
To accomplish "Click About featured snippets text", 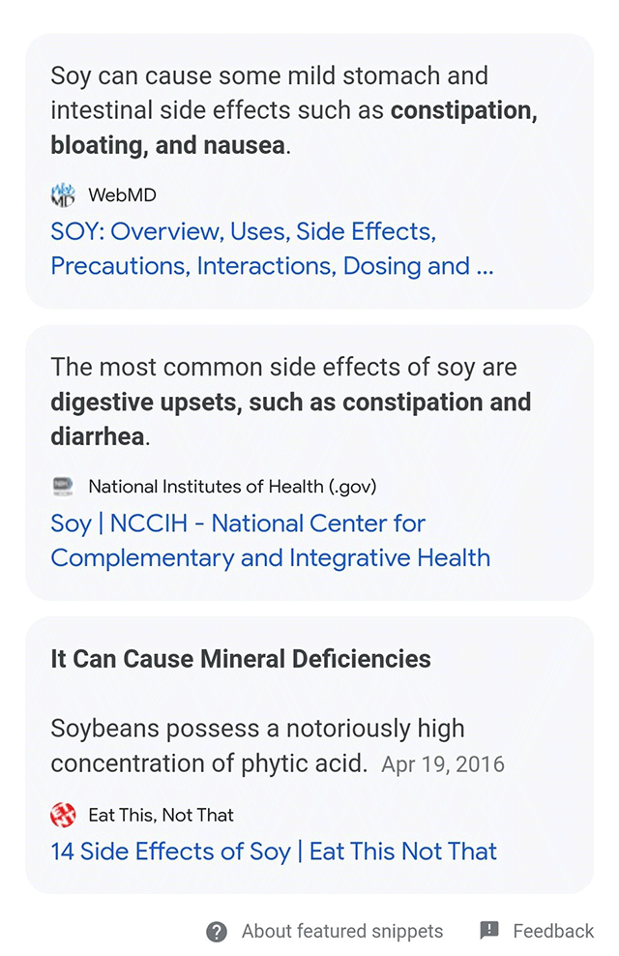I will click(342, 932).
